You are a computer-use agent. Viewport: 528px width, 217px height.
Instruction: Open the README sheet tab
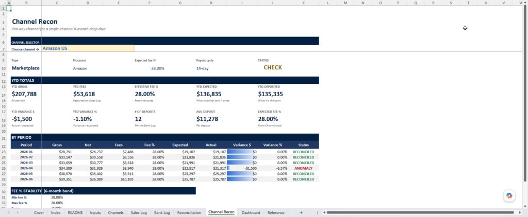click(x=75, y=213)
